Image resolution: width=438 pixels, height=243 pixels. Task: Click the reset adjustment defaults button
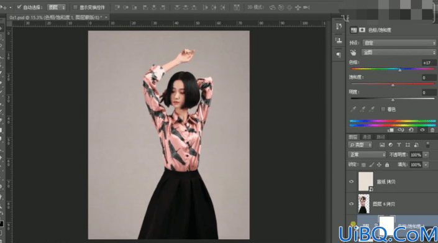[x=411, y=130]
